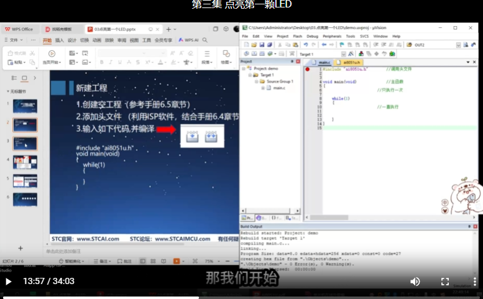Navigate backwards with the blue arrow in µVision
The image size is (483, 299).
coord(324,45)
